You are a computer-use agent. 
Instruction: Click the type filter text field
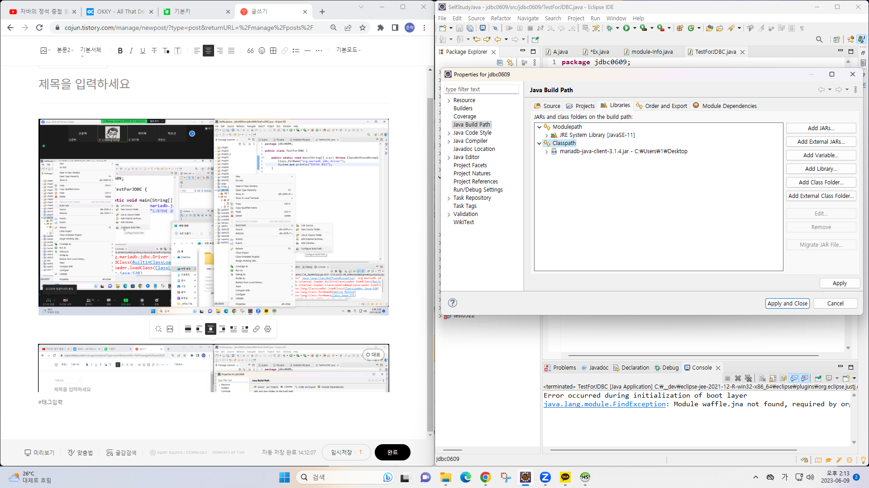pos(481,89)
